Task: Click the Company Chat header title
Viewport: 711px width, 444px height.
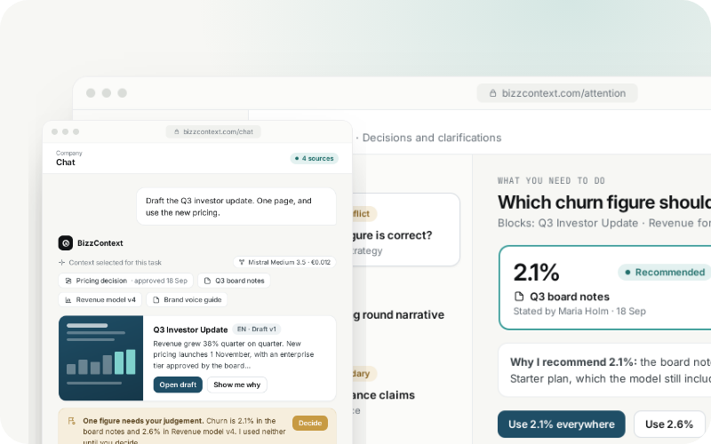Action: tap(66, 163)
